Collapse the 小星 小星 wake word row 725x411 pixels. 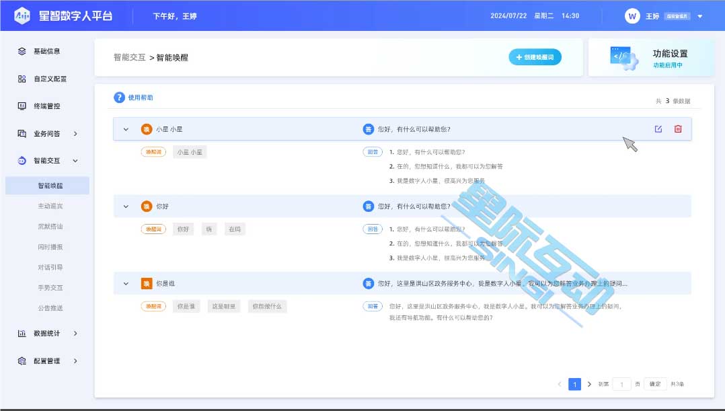(126, 129)
